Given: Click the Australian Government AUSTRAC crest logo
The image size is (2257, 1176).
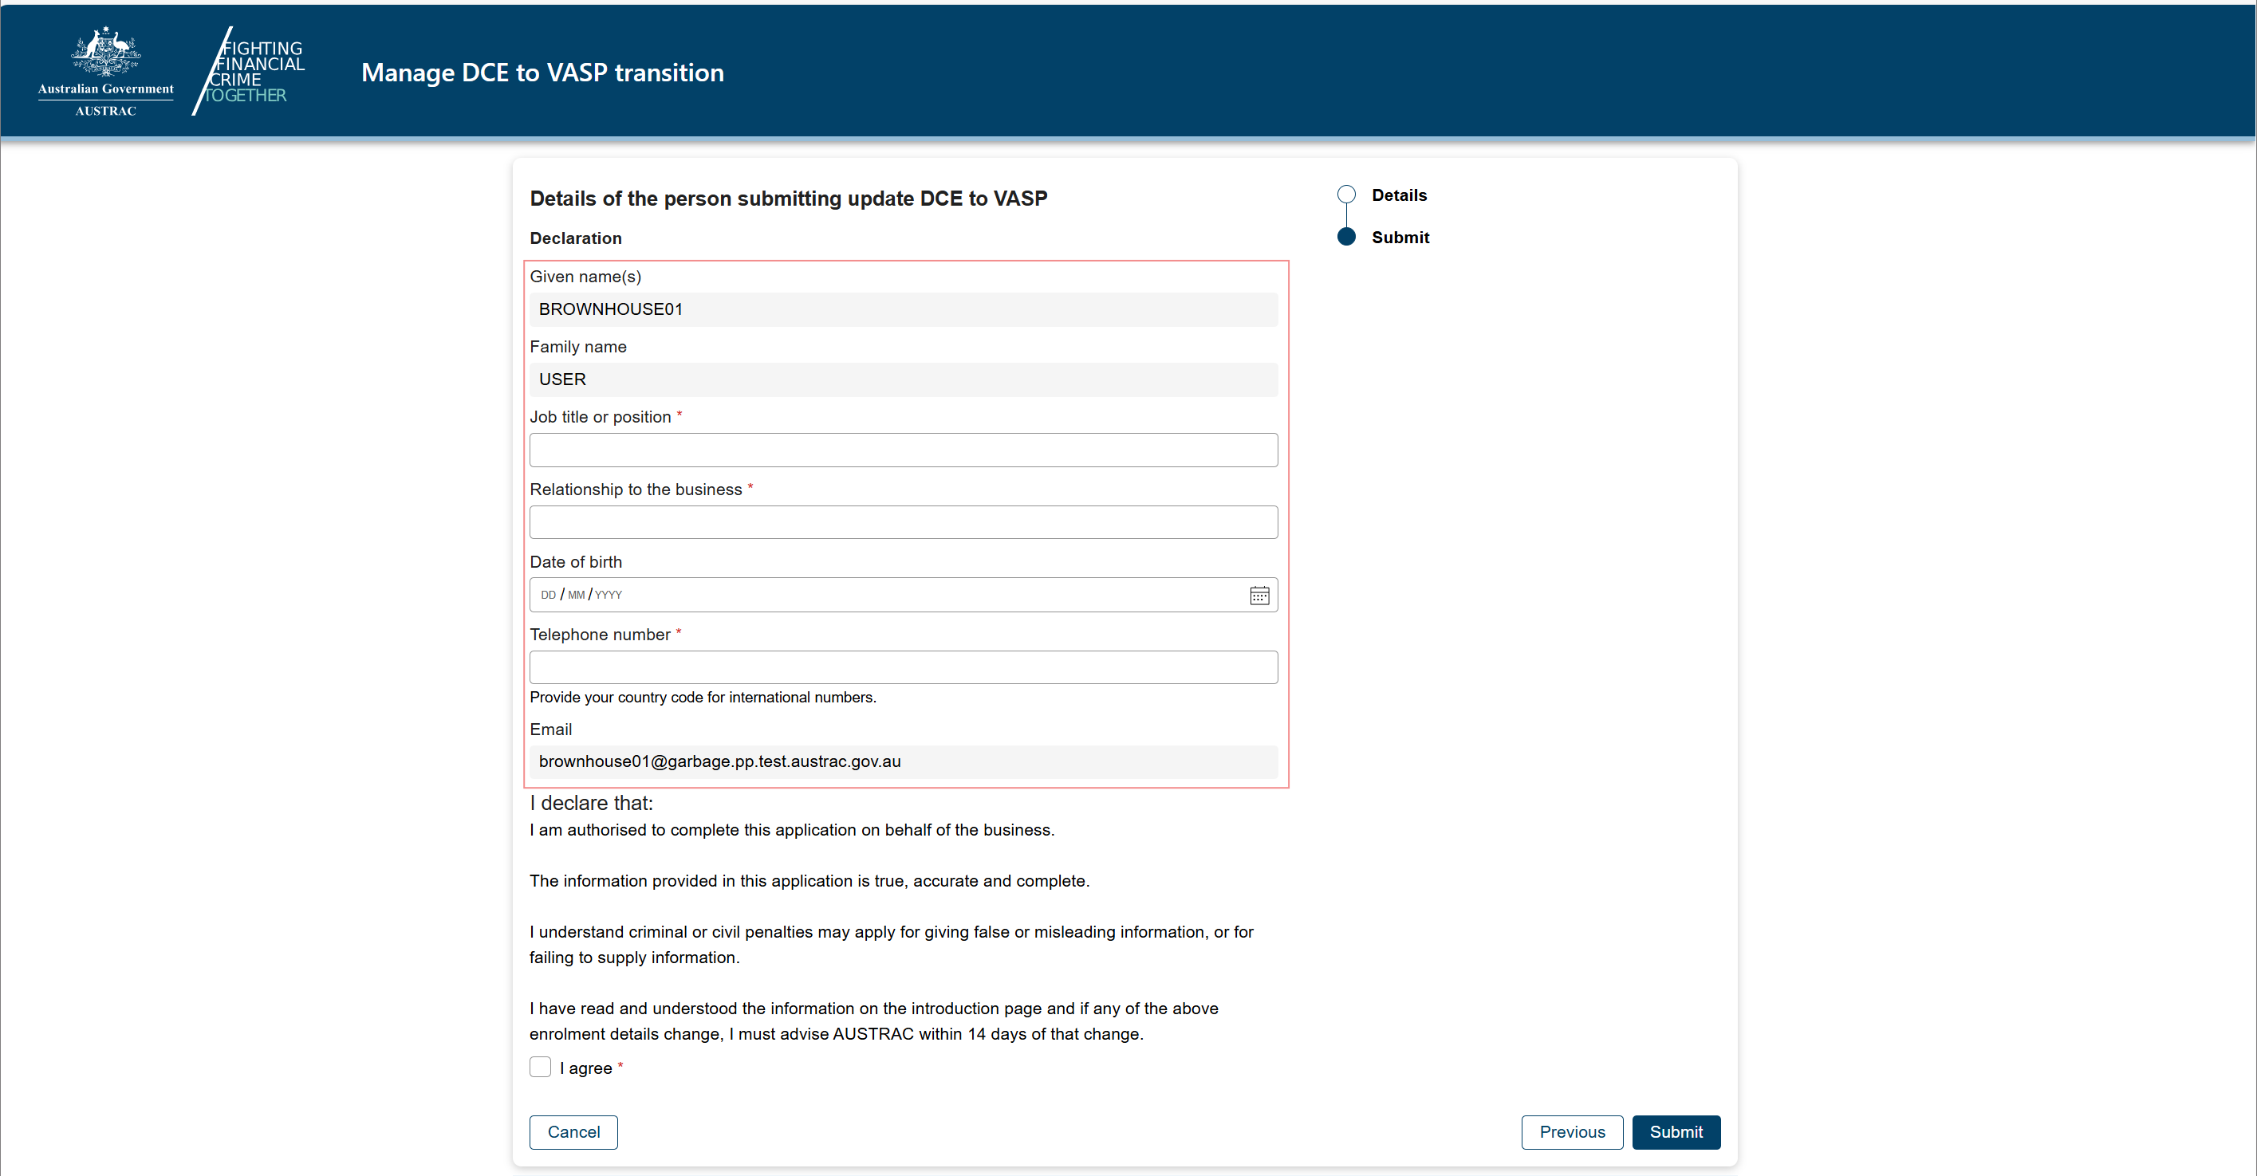Looking at the screenshot, I should click(106, 72).
